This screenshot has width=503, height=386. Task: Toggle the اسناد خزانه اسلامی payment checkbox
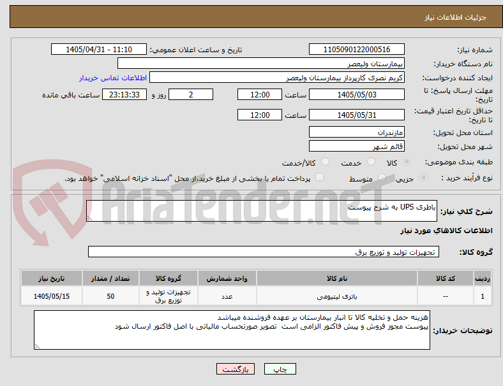click(320, 177)
